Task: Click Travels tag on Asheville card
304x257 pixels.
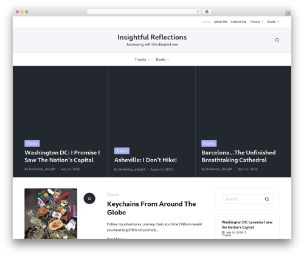Action: [122, 151]
